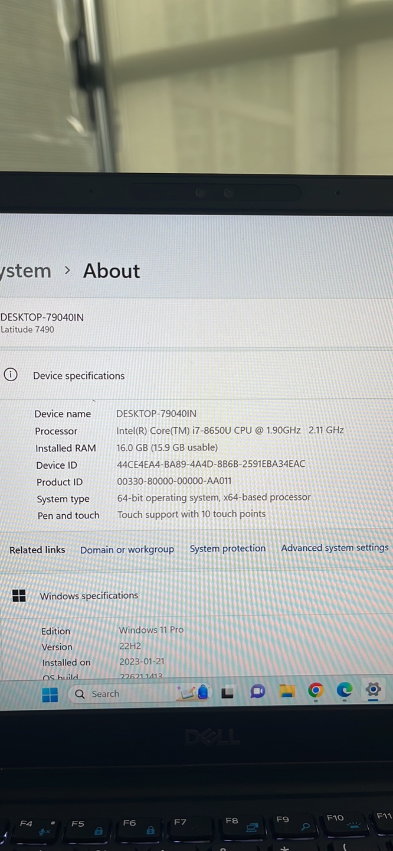The height and width of the screenshot is (851, 393).
Task: Open Advanced system settings link
Action: point(335,548)
